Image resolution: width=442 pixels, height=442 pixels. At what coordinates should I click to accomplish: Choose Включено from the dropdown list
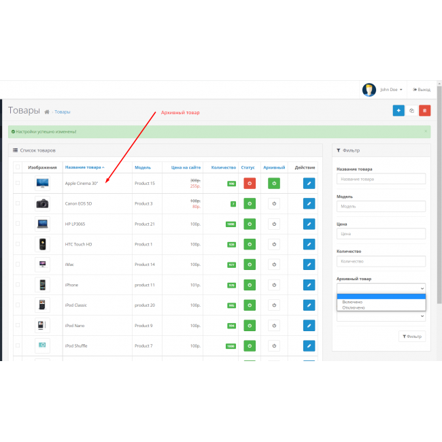tap(353, 302)
